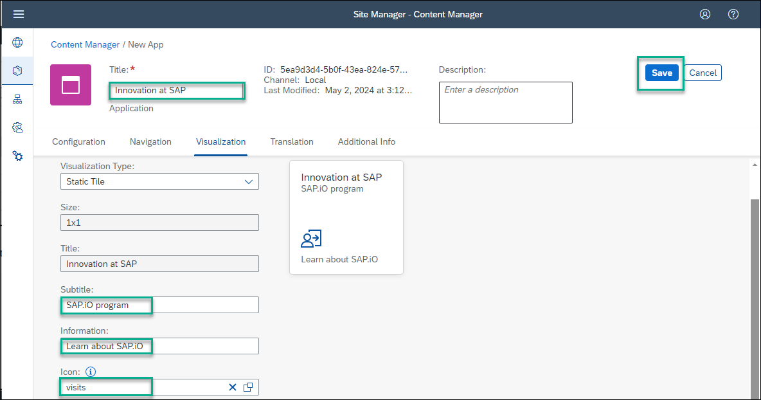
Task: Switch to the Navigation tab
Action: point(150,141)
